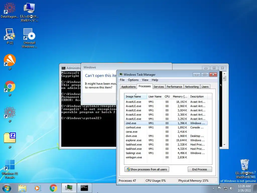257x193 pixels.
Task: Select taskhost.exe row using 2,328 K
Action: point(166,144)
